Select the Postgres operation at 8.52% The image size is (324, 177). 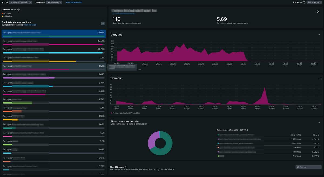pyautogui.click(x=54, y=67)
